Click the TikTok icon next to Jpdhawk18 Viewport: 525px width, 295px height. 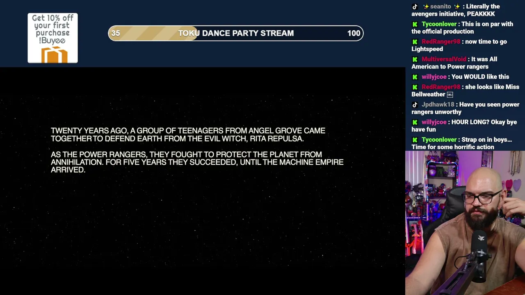415,105
